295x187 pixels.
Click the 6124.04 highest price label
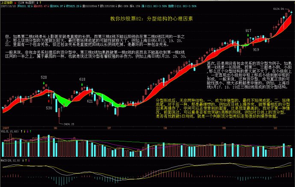[279, 9]
